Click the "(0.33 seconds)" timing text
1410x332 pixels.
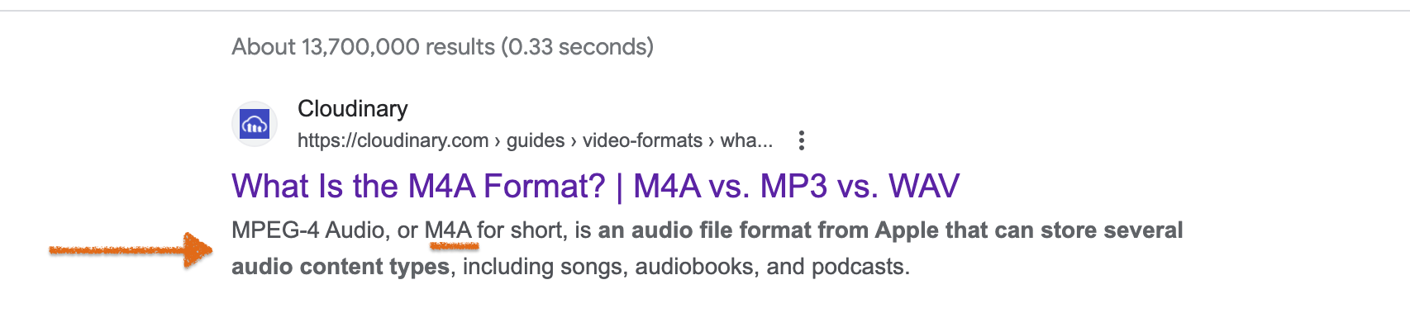577,47
